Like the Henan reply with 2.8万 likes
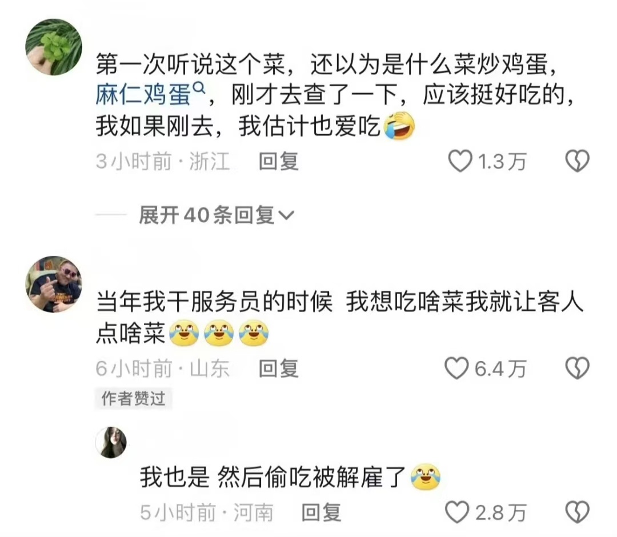This screenshot has width=617, height=537. pos(457,512)
